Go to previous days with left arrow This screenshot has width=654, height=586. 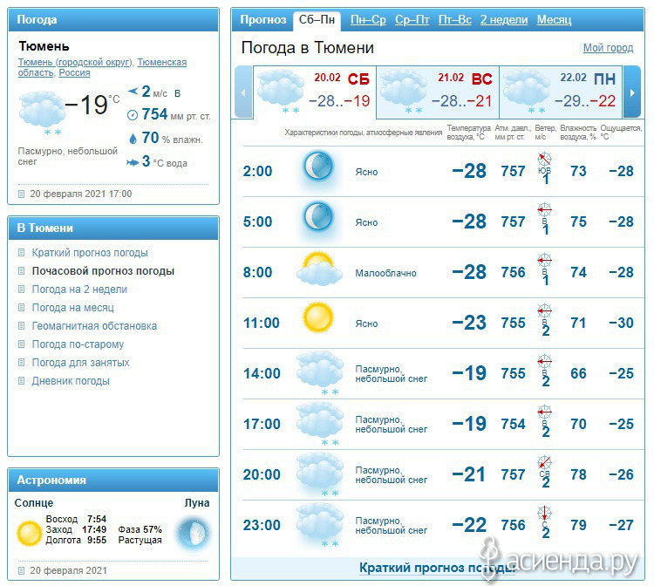pos(243,92)
